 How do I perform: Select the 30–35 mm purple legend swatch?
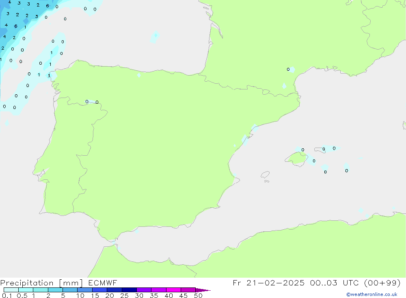(x=144, y=290)
